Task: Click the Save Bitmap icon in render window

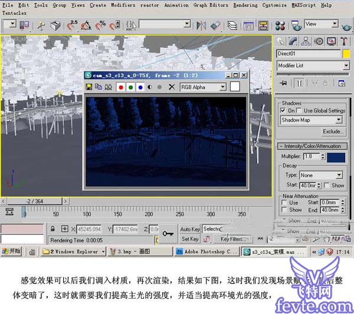Action: tap(89, 87)
